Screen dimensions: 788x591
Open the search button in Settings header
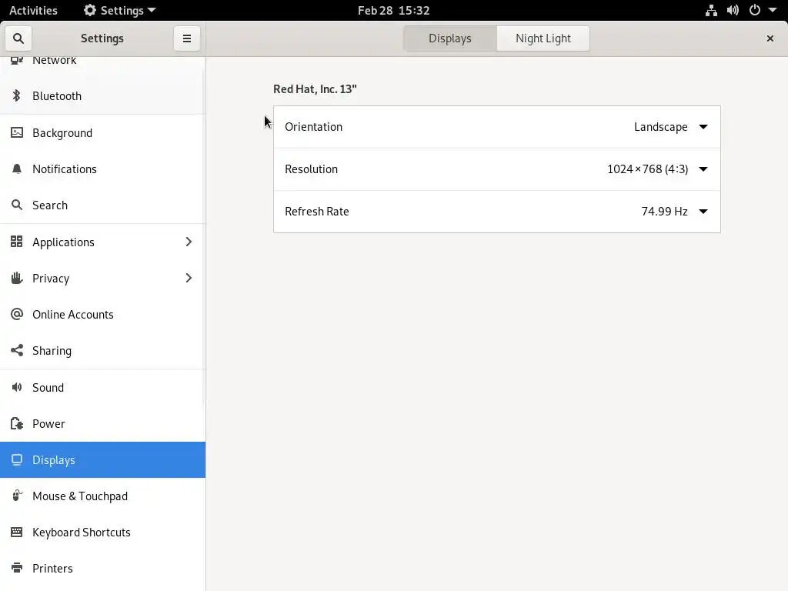tap(18, 38)
